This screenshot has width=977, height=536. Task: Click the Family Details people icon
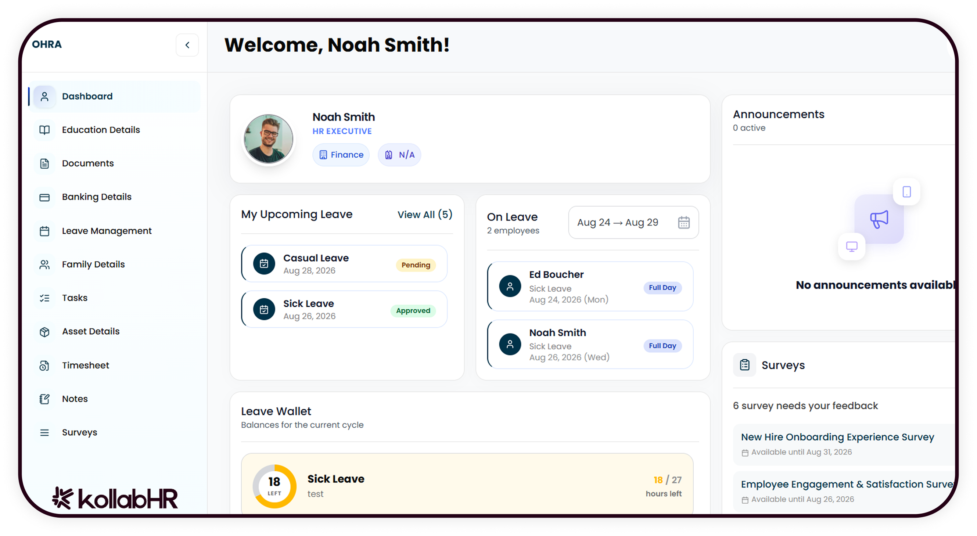[x=44, y=265]
